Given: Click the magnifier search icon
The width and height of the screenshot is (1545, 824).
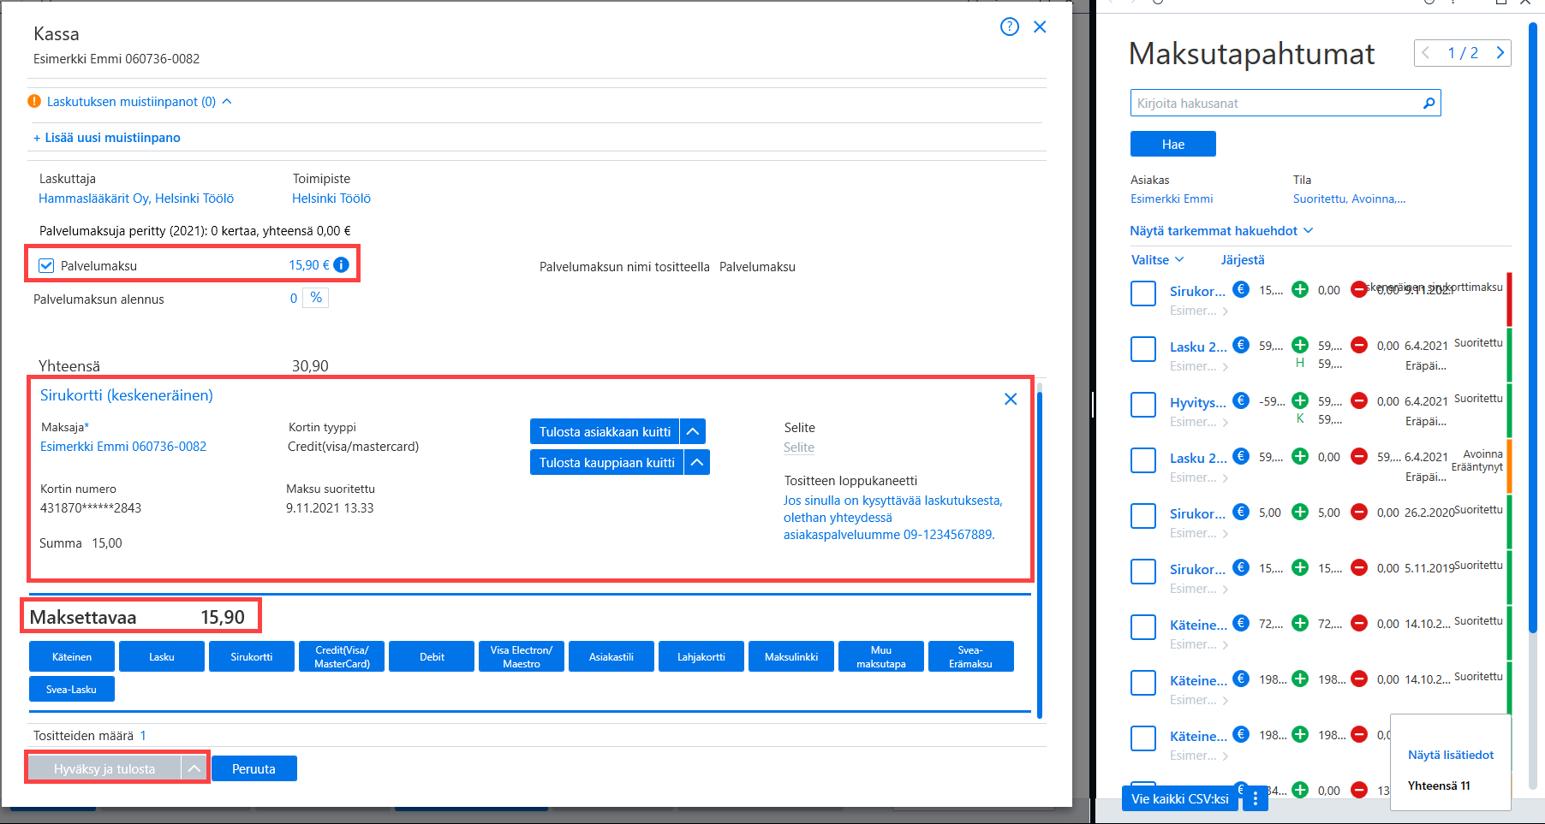Looking at the screenshot, I should (x=1429, y=103).
